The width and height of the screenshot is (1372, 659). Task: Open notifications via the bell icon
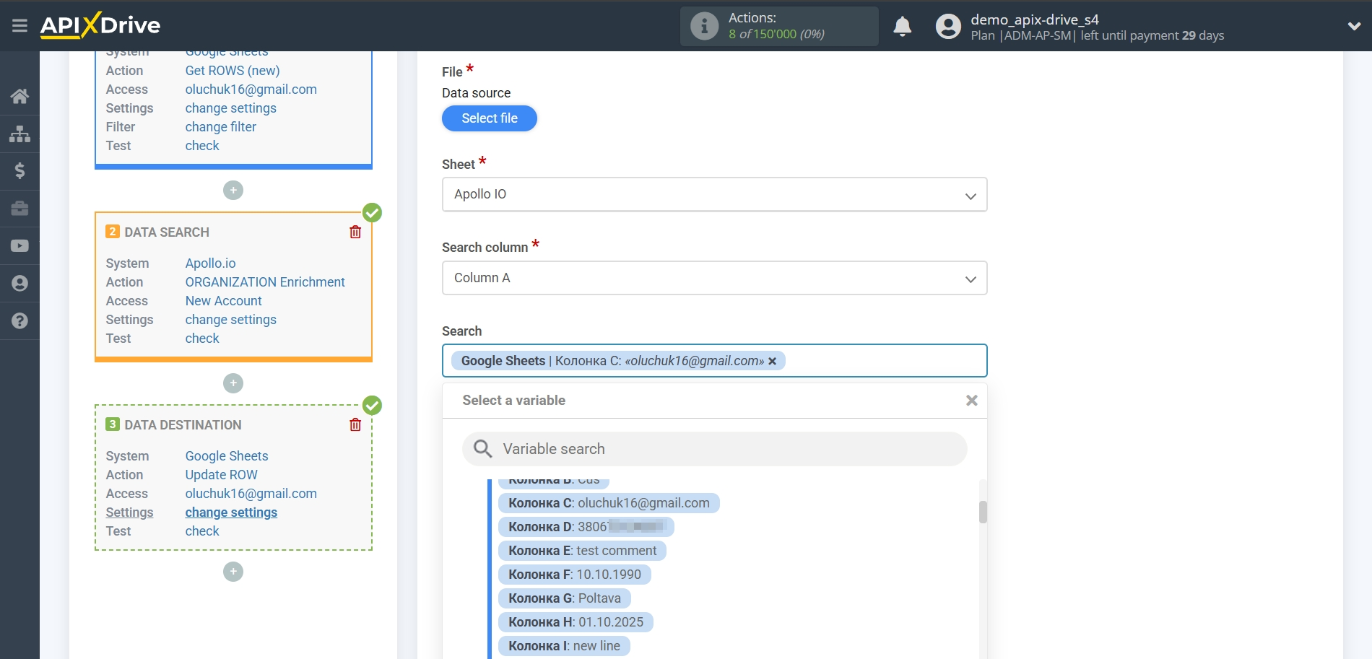[x=902, y=26]
